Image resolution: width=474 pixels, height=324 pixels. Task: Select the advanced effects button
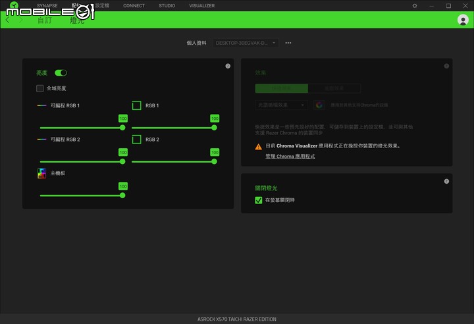334,88
